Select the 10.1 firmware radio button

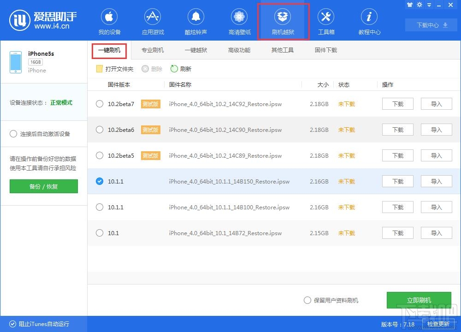pos(99,233)
